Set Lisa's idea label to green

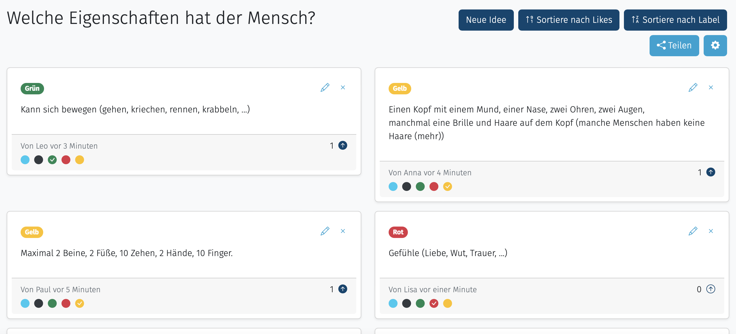420,303
